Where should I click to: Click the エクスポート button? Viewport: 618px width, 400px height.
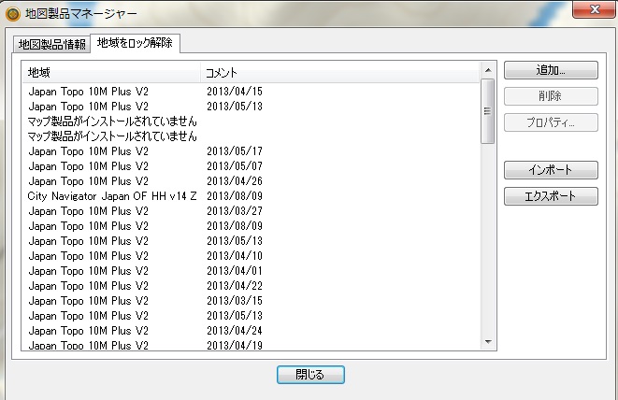[551, 196]
